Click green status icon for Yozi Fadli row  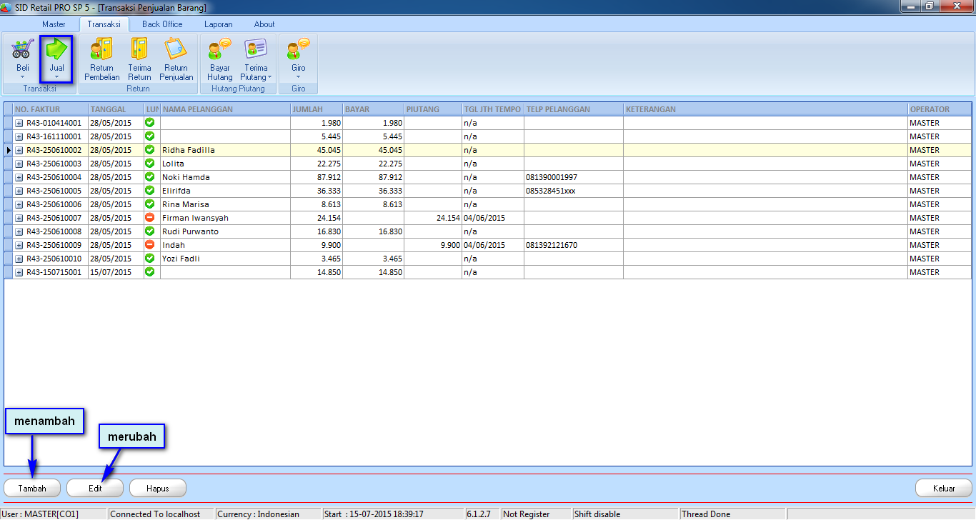pos(150,259)
